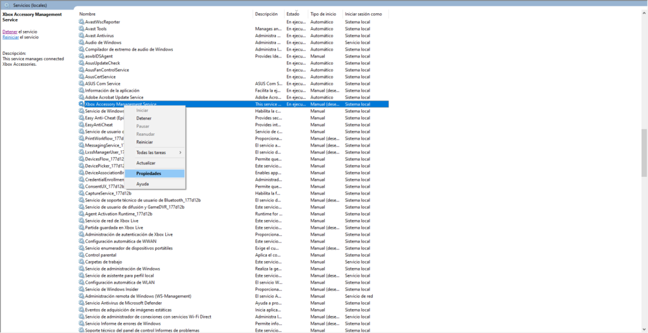Click gear icon beside Control parental
Viewport: 648px width, 333px height.
[82, 255]
